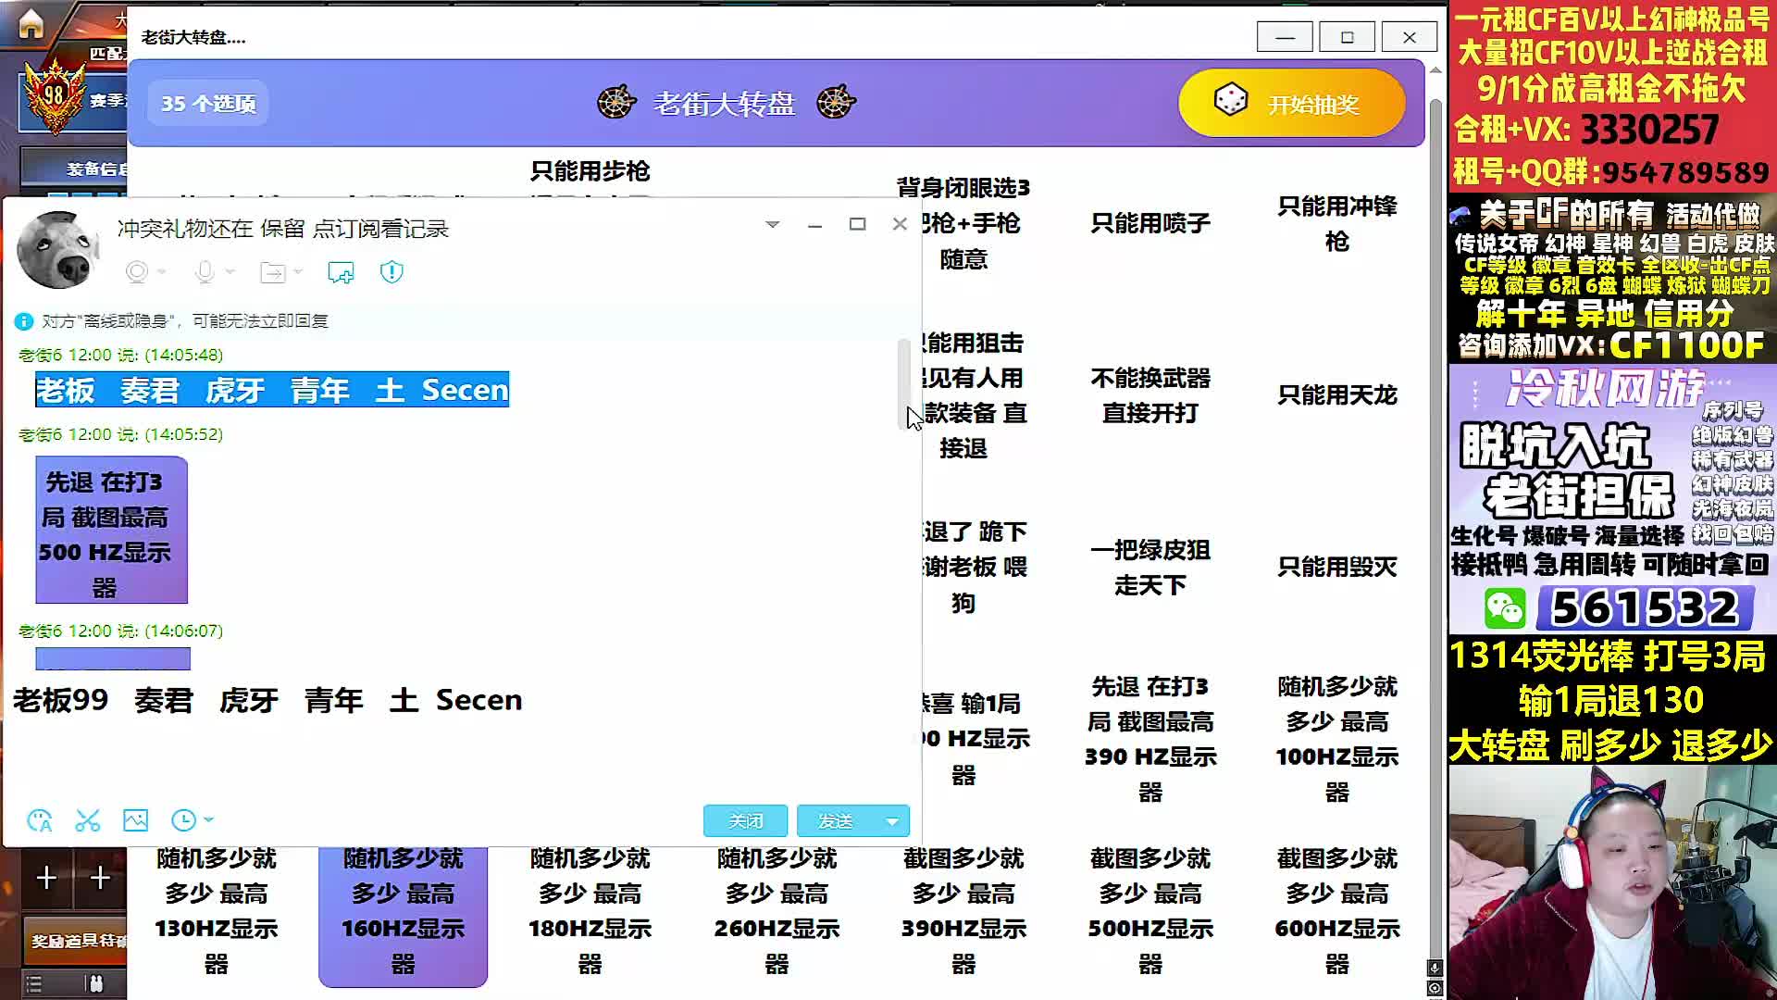
Task: Start a voice call with the microphone icon
Action: click(x=205, y=272)
